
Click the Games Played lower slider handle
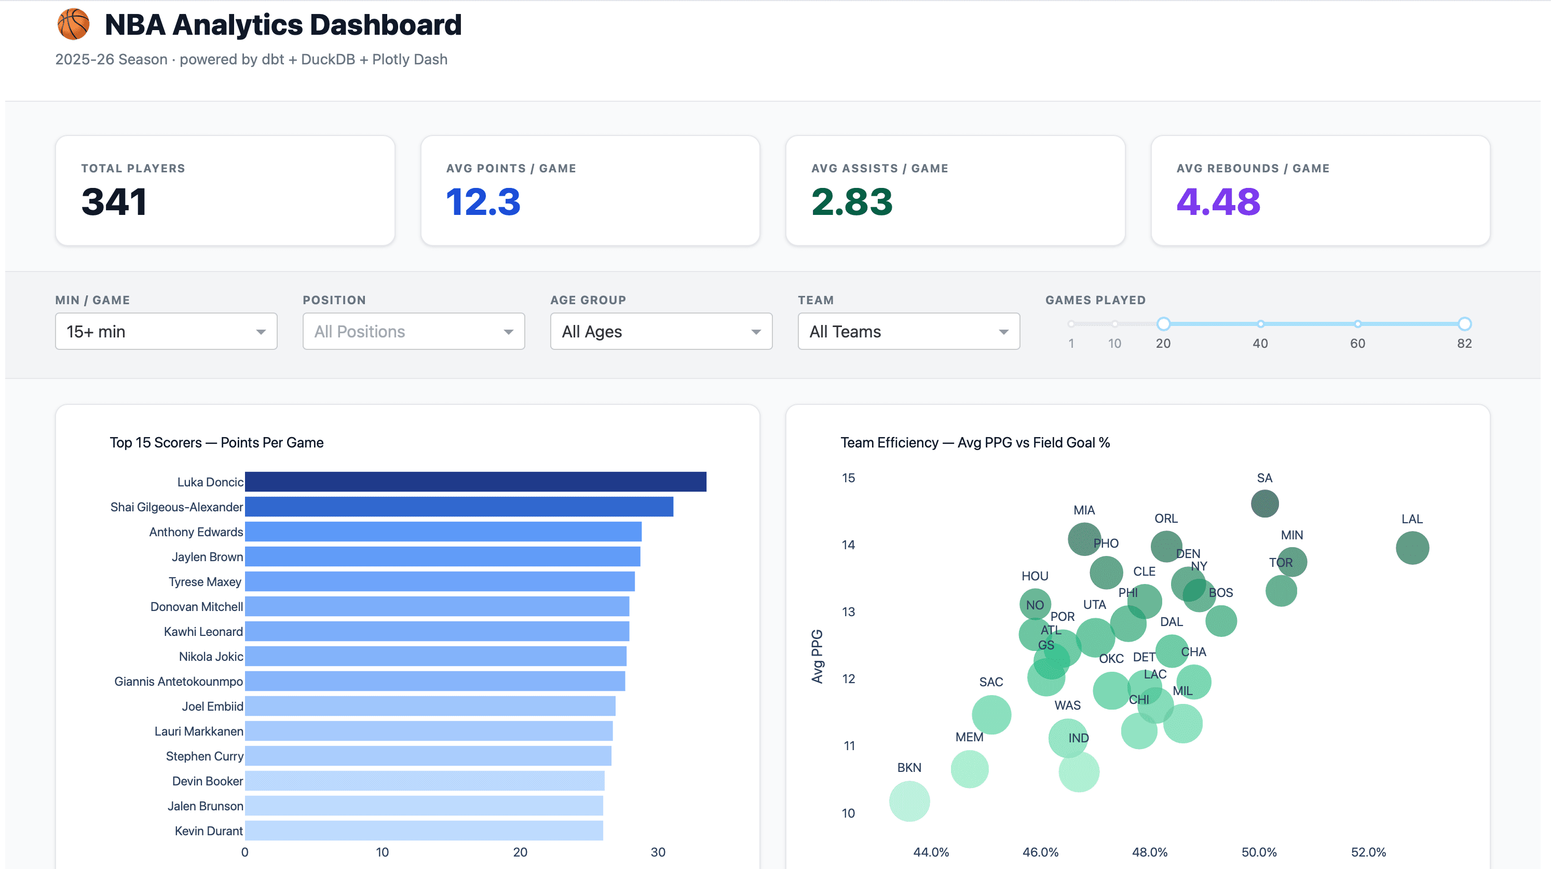1163,324
